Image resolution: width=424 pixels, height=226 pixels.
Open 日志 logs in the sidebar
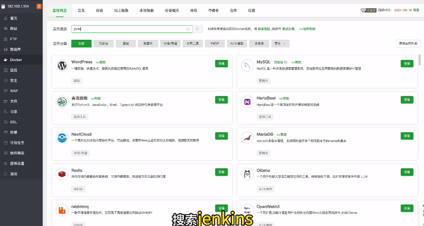(x=21, y=112)
